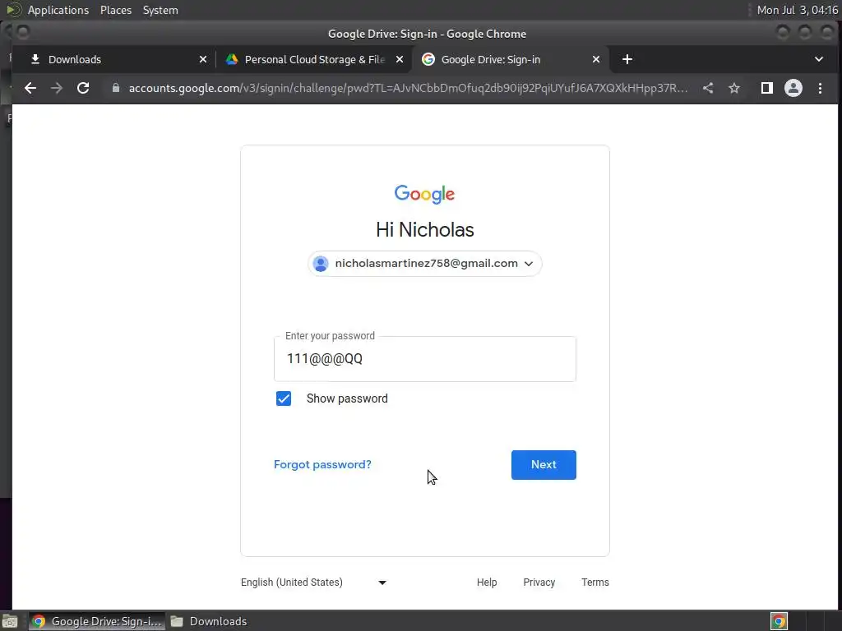Close the Downloads tab
This screenshot has height=631, width=842.
click(203, 59)
